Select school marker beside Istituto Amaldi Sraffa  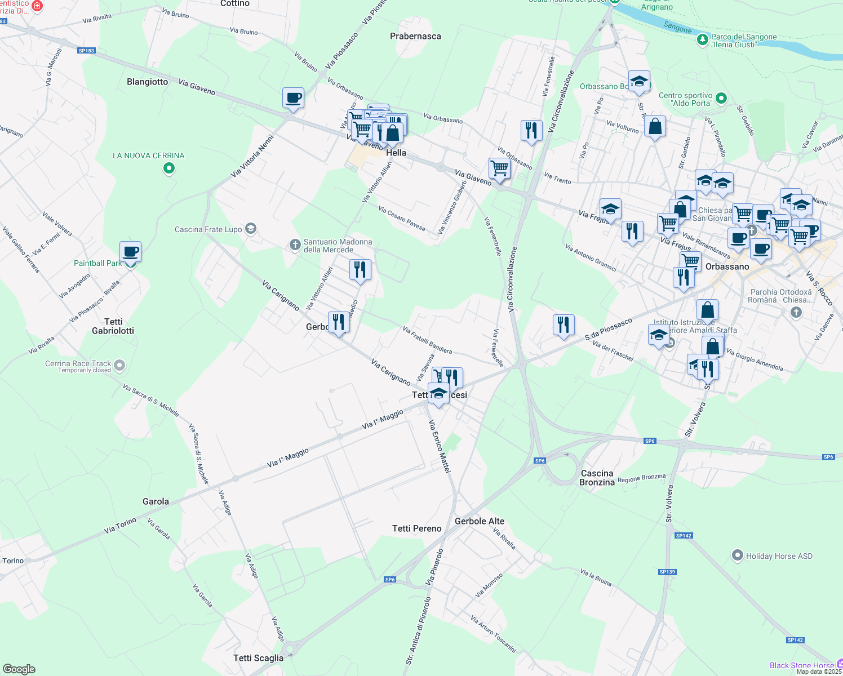coord(659,335)
